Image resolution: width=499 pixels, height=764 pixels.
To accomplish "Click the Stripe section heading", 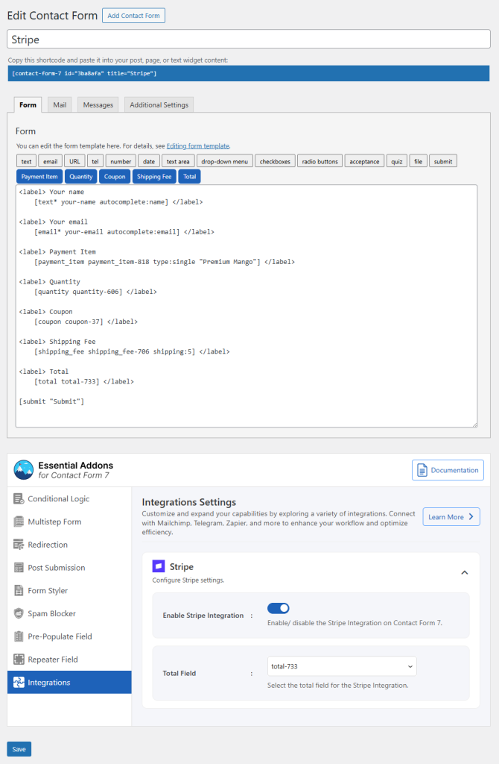I will (x=182, y=567).
